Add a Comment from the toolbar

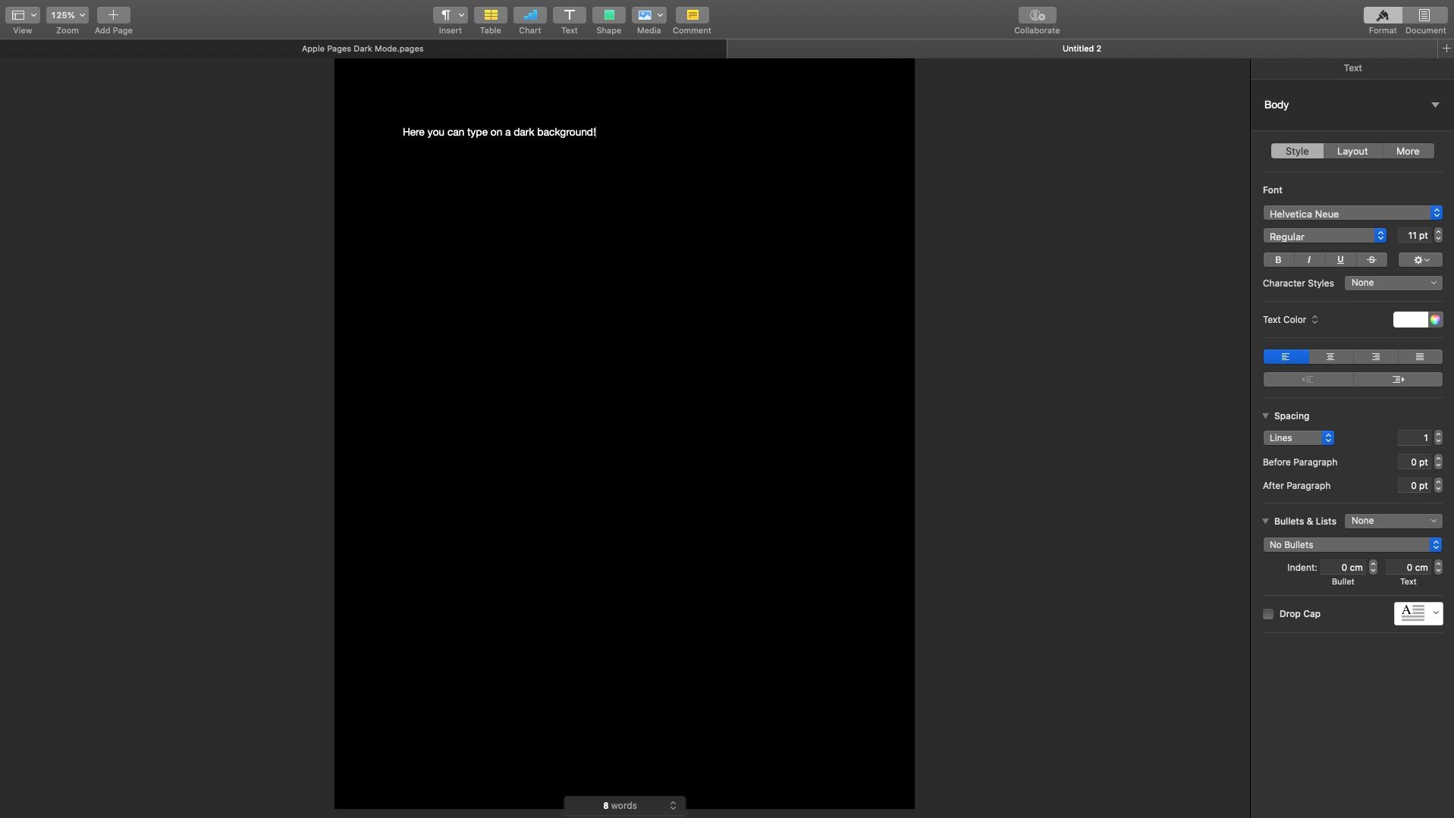pyautogui.click(x=691, y=15)
